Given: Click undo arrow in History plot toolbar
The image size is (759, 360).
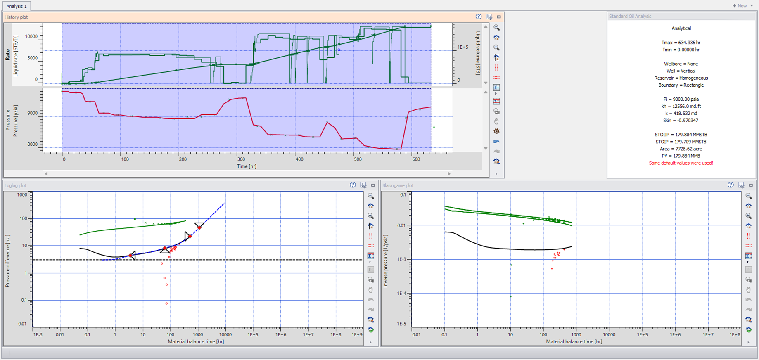Looking at the screenshot, I should point(496,141).
